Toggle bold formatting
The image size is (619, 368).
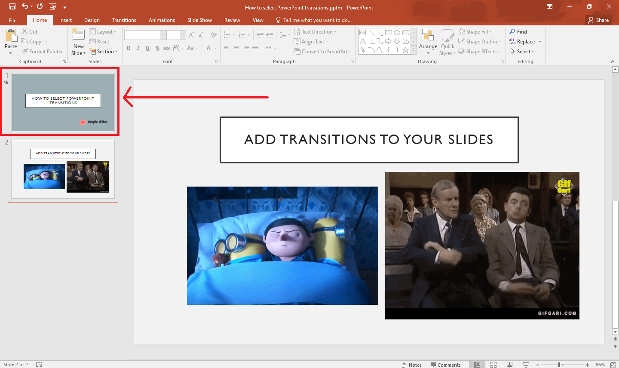click(129, 48)
